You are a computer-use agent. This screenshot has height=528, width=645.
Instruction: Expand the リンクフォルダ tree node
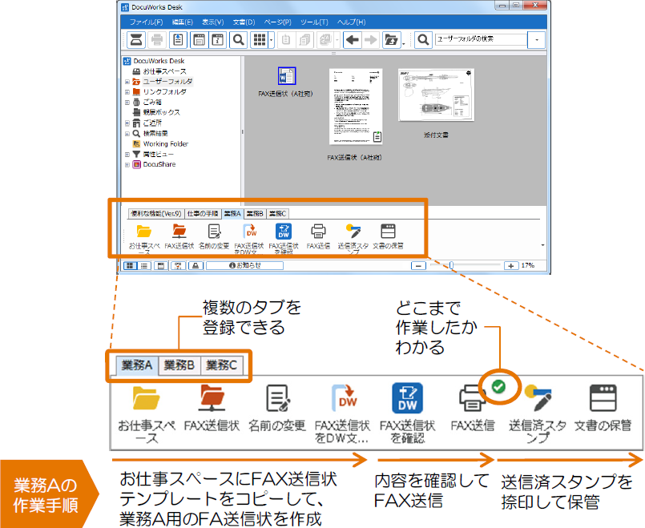[x=127, y=92]
